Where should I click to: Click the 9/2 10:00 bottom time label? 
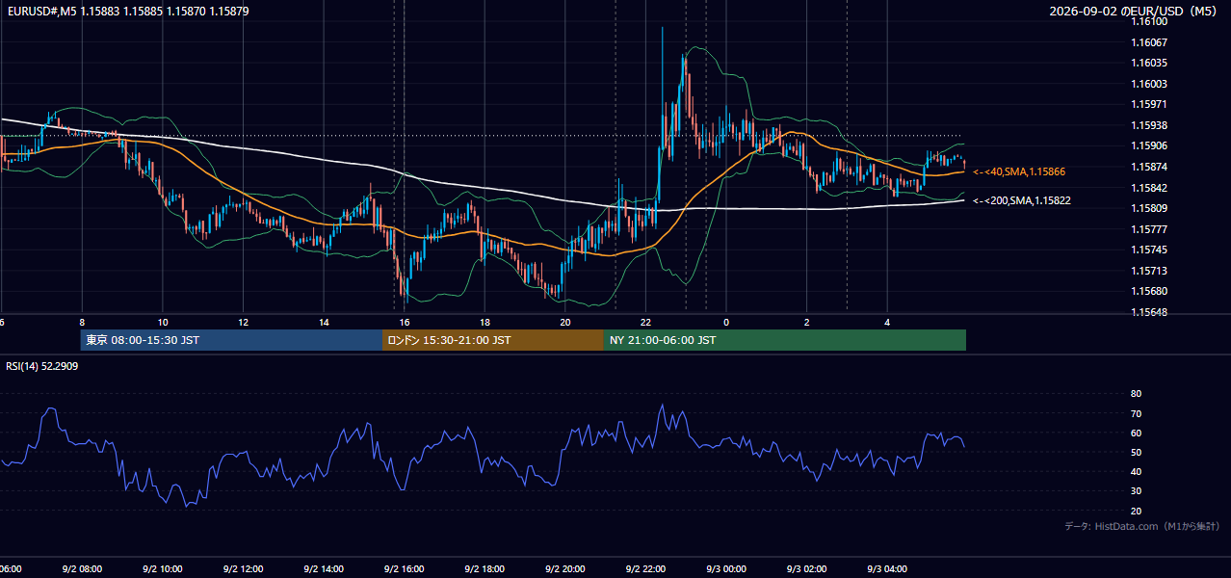coord(162,569)
